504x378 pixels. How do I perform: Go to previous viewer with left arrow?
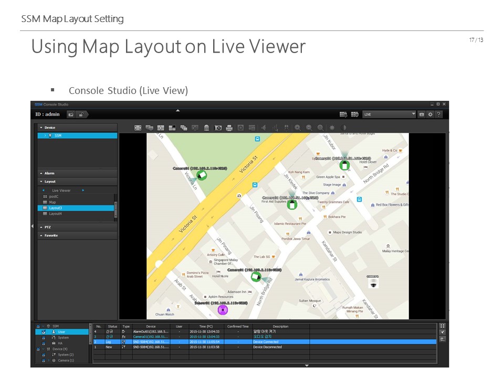[44, 191]
